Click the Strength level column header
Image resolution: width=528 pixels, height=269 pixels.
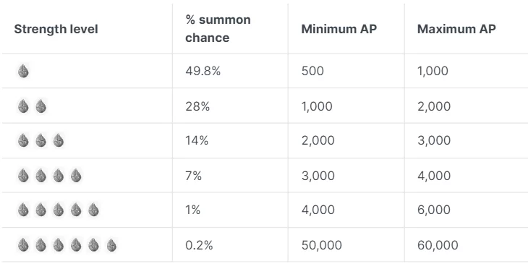[x=56, y=29]
